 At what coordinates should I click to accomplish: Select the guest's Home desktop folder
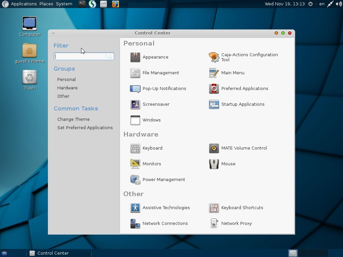[29, 53]
